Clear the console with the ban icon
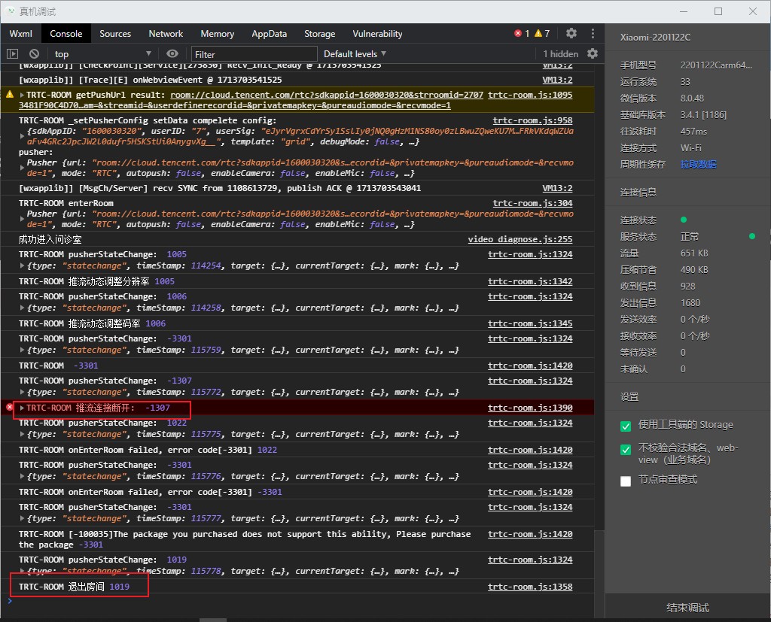Image resolution: width=771 pixels, height=622 pixels. [34, 53]
